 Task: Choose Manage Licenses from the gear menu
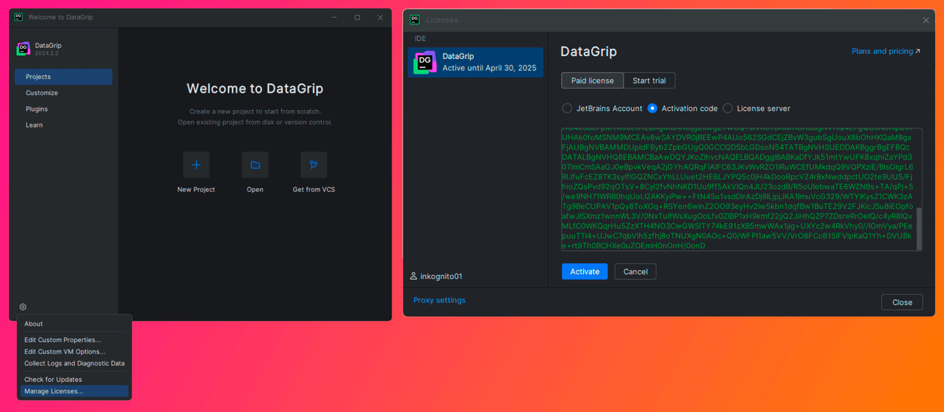(54, 391)
